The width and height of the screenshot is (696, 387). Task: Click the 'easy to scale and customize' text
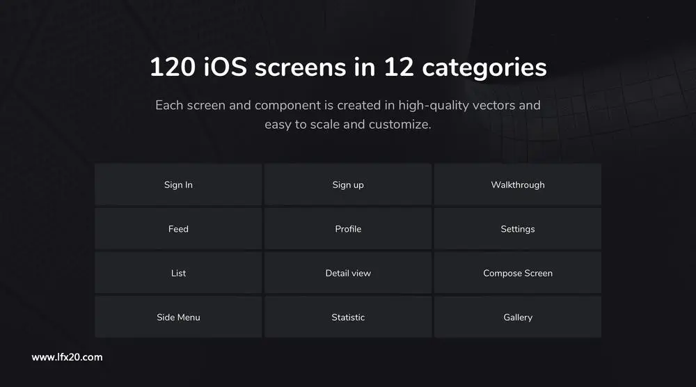(x=348, y=125)
